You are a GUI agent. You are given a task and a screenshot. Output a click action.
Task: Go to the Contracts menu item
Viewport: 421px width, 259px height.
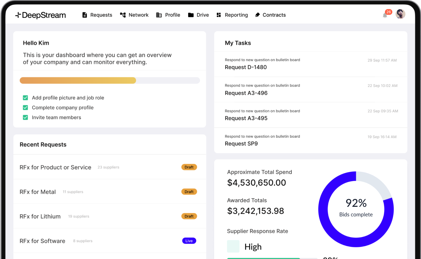274,15
